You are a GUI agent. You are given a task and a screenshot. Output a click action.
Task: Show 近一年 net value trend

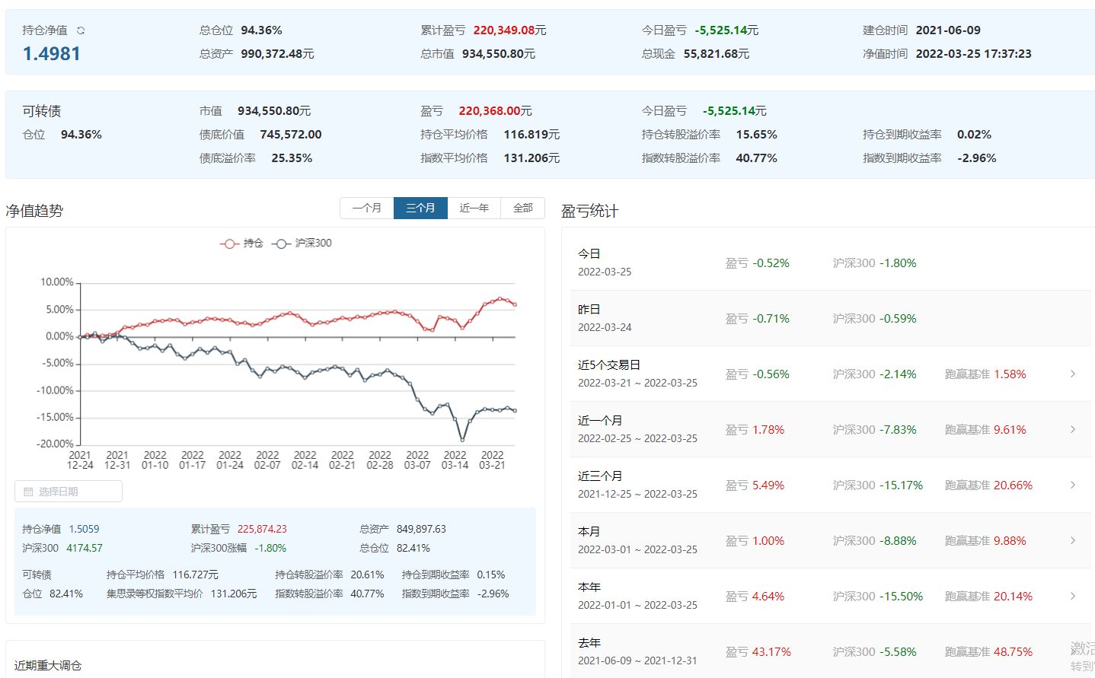[474, 208]
